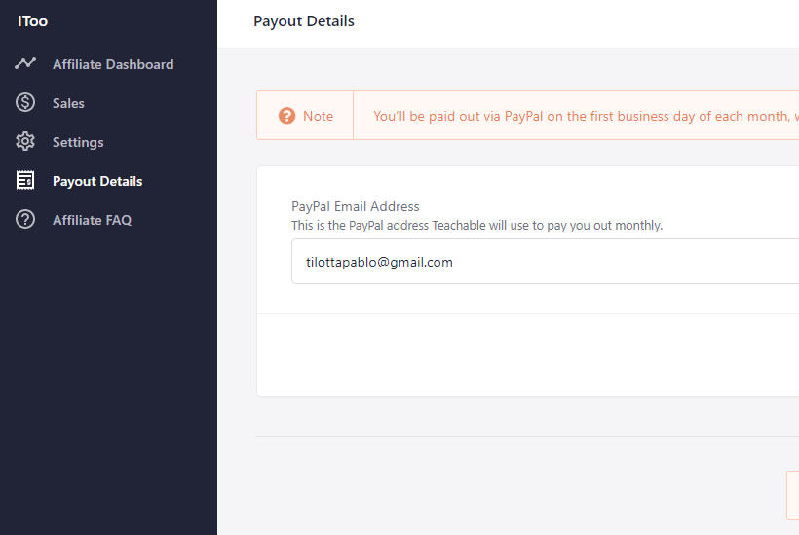
Task: Click the IToo site title
Action: (x=32, y=21)
